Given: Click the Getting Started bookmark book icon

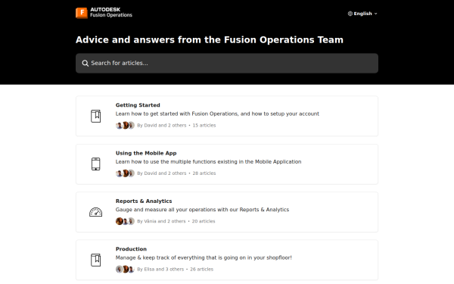Looking at the screenshot, I should 96,116.
